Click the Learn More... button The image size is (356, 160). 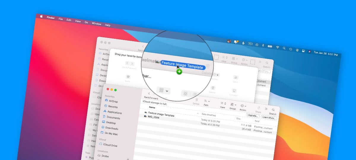(x=269, y=117)
